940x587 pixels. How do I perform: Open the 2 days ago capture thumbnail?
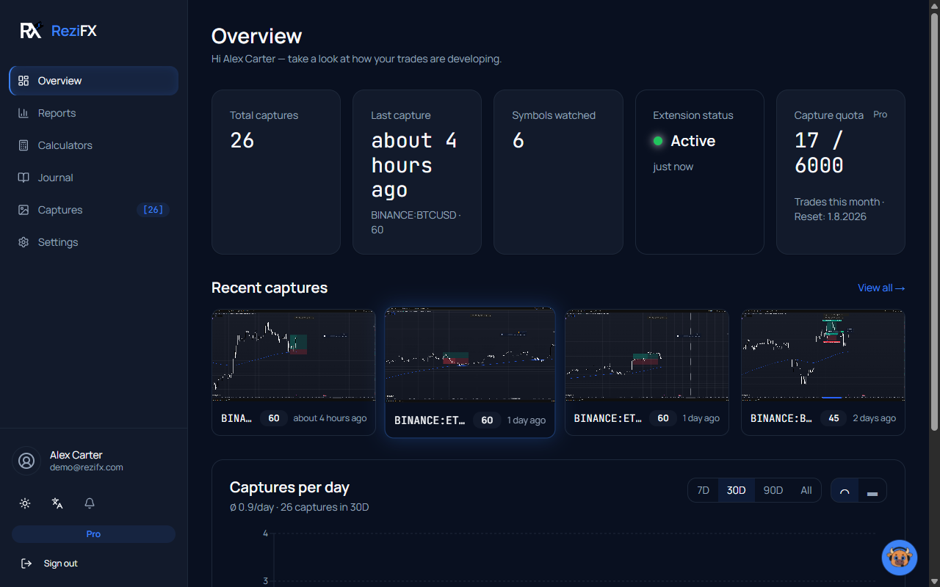[823, 355]
